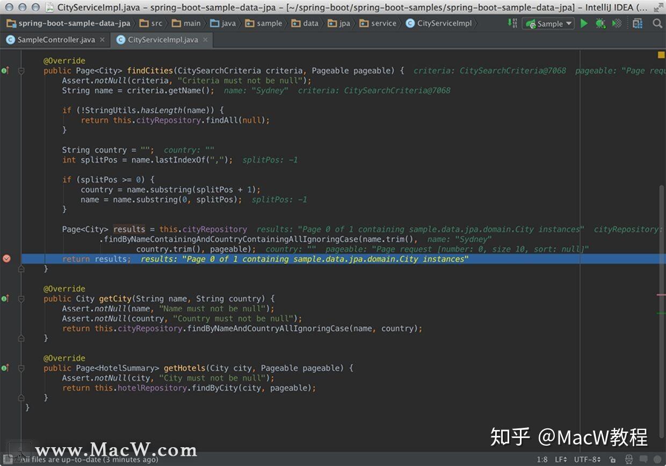Open the LF line separator selector
This screenshot has width=666, height=466.
561,460
